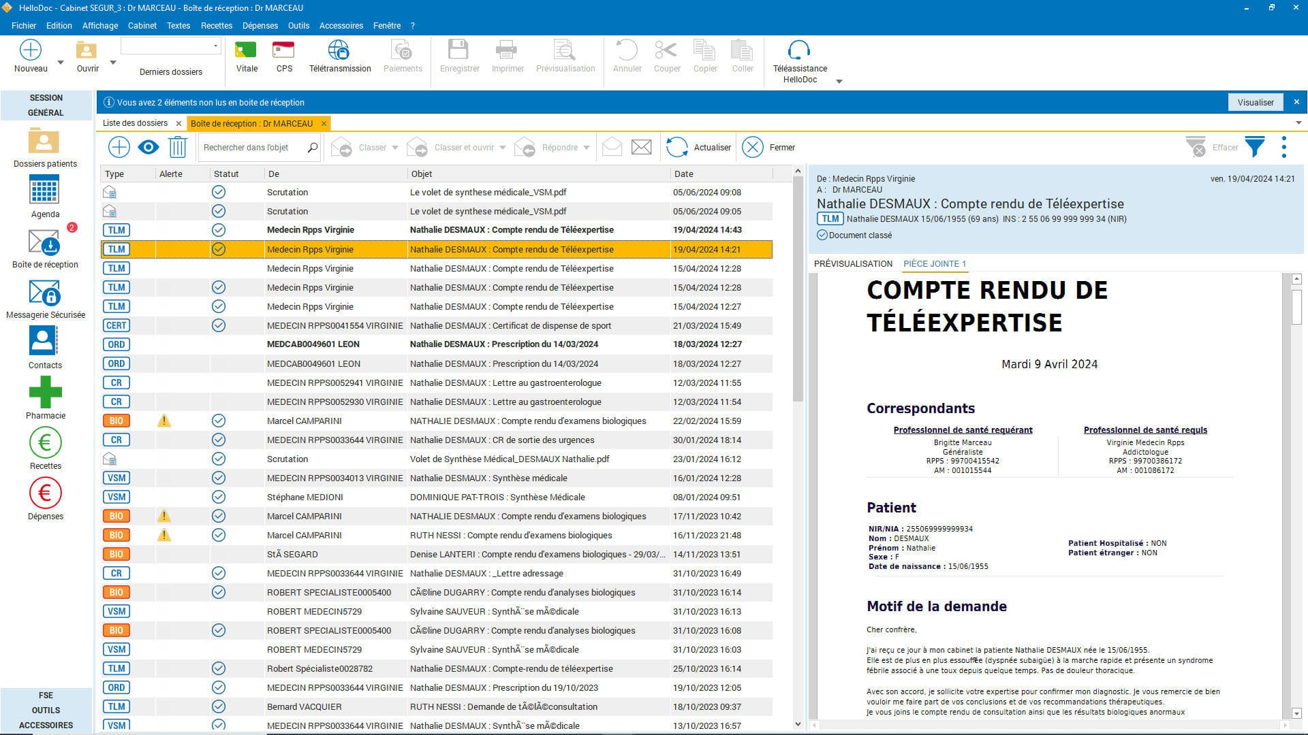Read the Carte Vitale with the Vitale icon
The height and width of the screenshot is (735, 1308).
[245, 56]
